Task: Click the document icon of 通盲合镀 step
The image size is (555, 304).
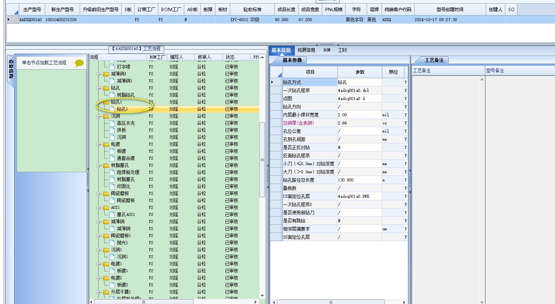Action: (x=112, y=158)
